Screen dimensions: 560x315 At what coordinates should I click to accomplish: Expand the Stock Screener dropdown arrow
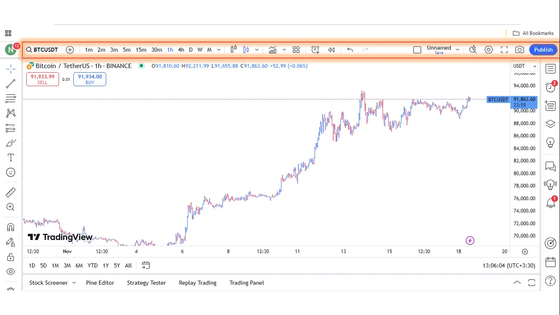(x=74, y=283)
